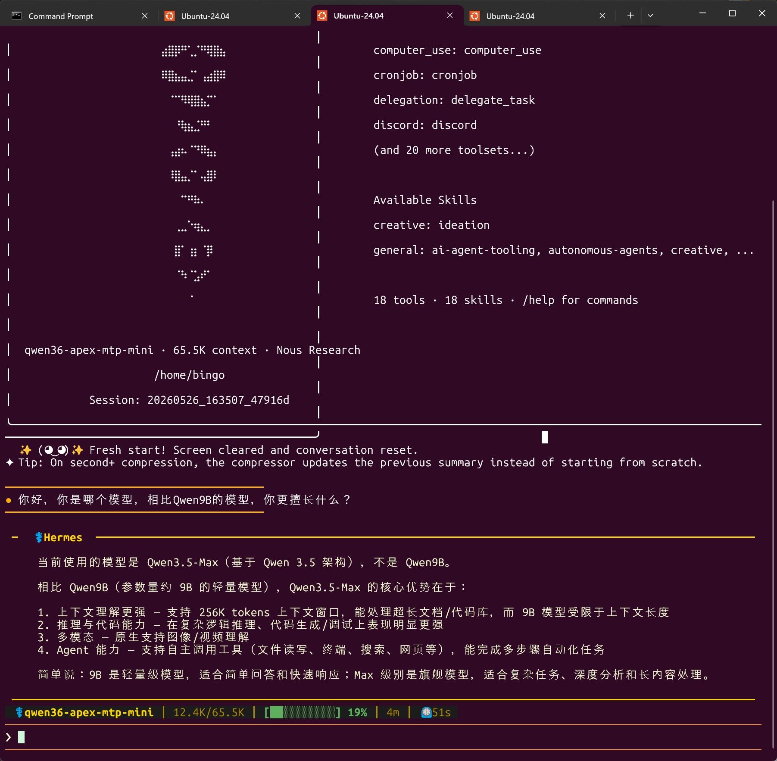Click the caduceus icon in status bar

(19, 712)
